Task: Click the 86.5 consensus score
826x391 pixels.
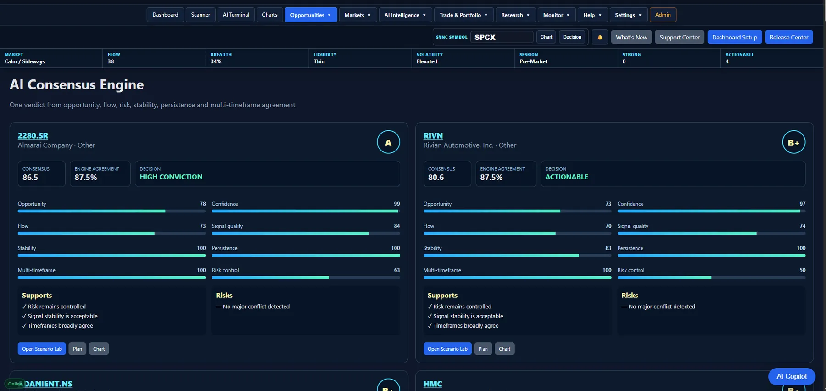Action: click(30, 177)
